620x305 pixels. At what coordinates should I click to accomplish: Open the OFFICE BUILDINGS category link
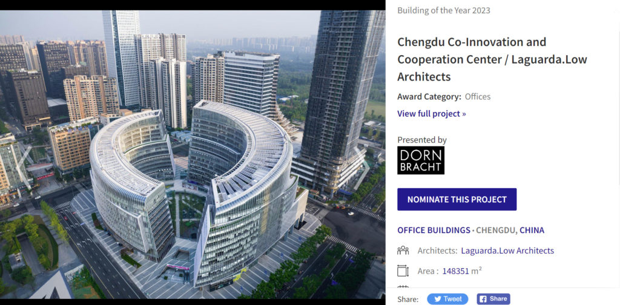pos(434,230)
